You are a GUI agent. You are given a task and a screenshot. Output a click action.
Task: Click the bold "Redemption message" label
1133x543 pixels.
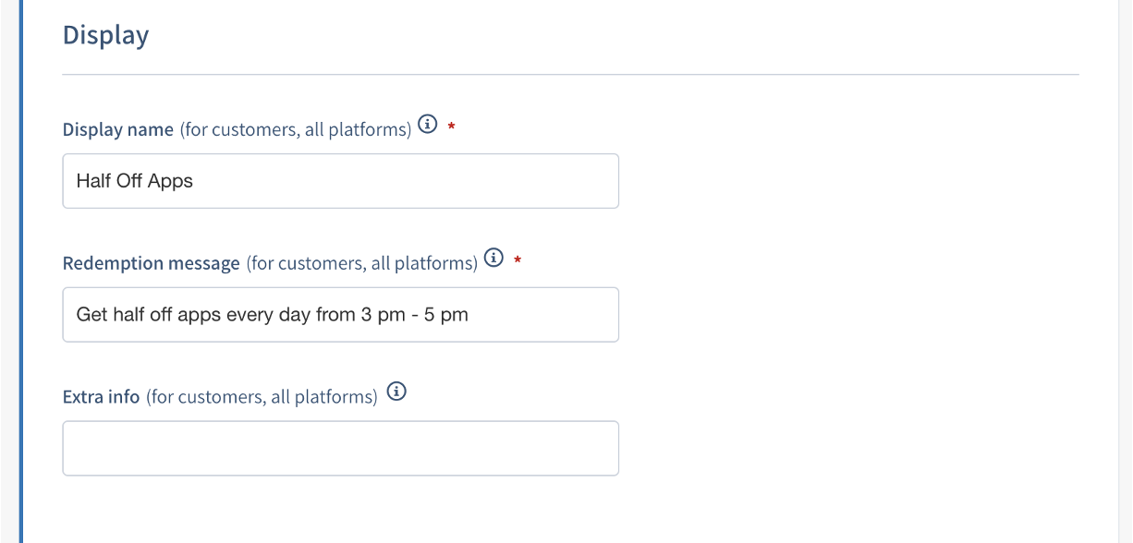click(151, 263)
